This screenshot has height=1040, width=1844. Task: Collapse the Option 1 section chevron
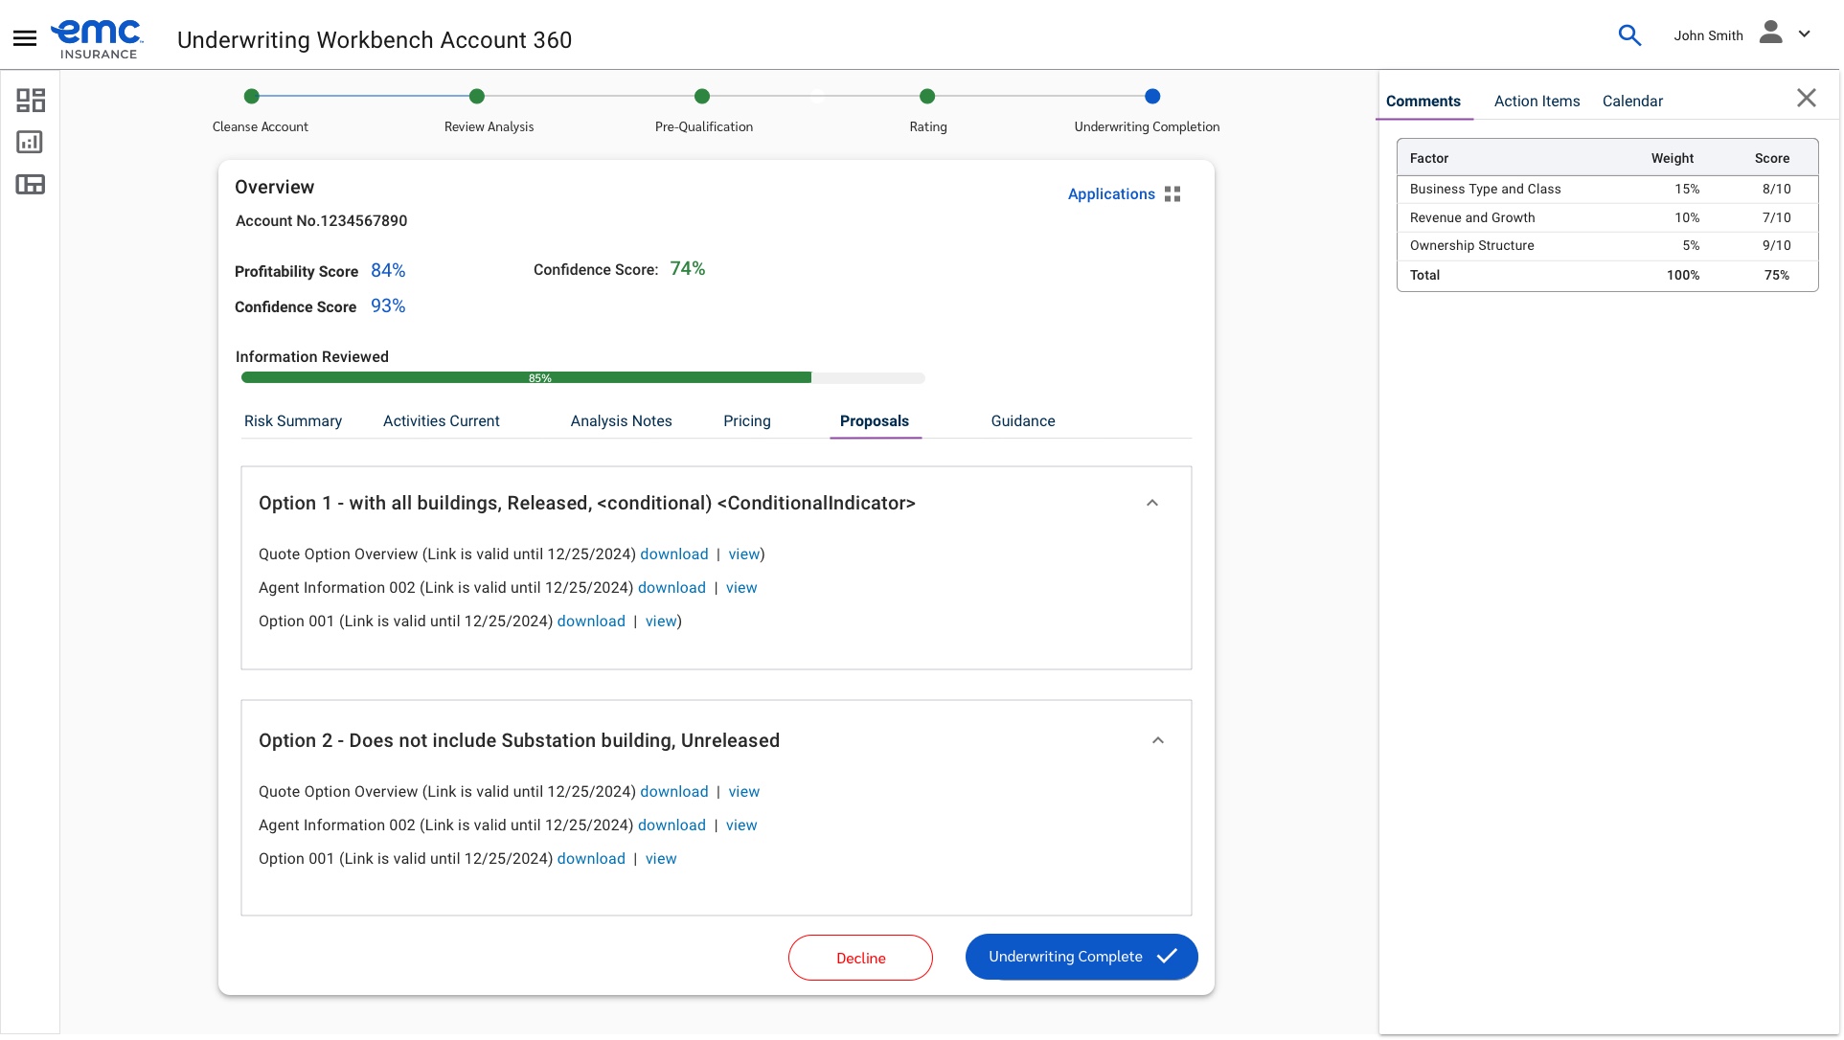(x=1152, y=504)
